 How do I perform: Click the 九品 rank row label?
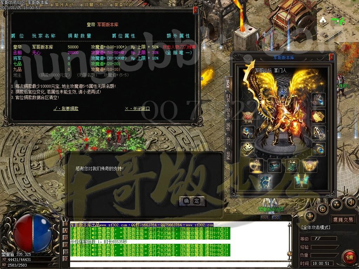[x=17, y=69]
